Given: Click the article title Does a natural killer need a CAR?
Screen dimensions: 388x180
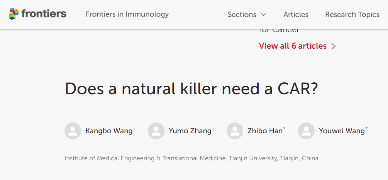Looking at the screenshot, I should [x=191, y=88].
